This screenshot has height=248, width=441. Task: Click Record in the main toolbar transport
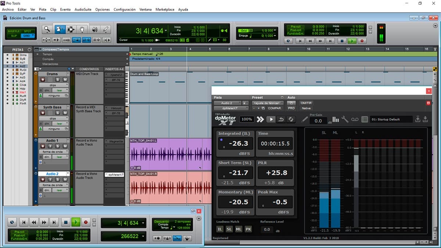(362, 41)
